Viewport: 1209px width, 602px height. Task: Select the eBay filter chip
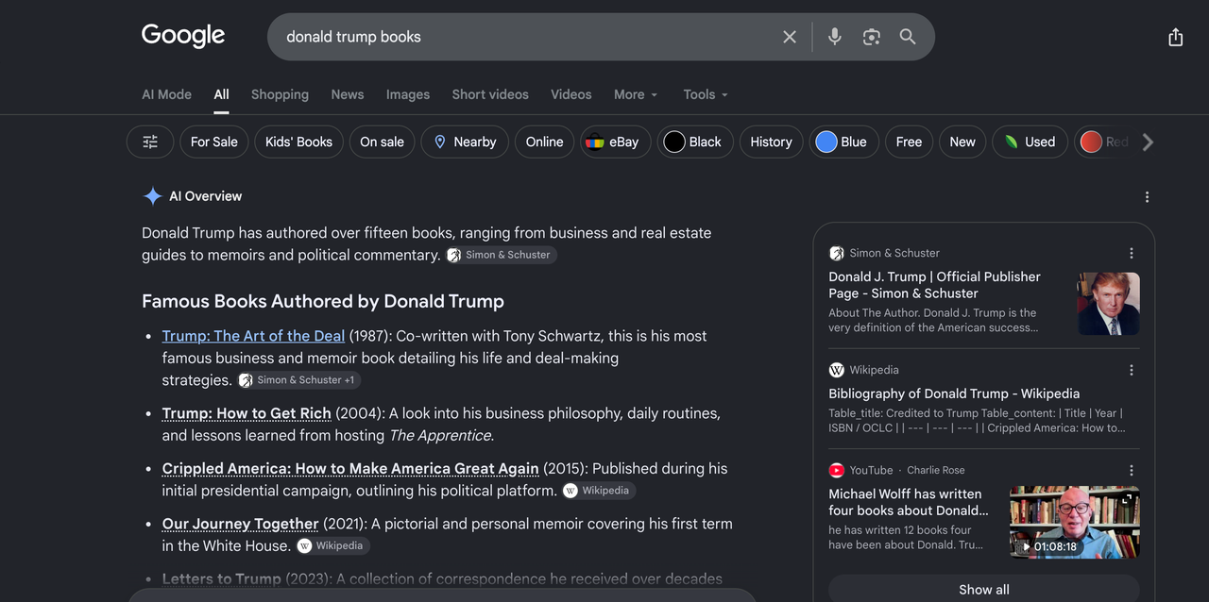(615, 142)
